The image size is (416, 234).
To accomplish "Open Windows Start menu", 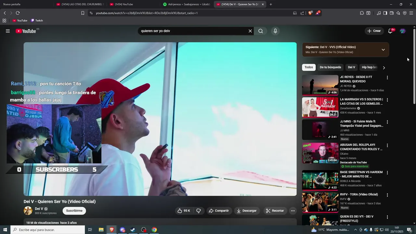I will [5, 230].
